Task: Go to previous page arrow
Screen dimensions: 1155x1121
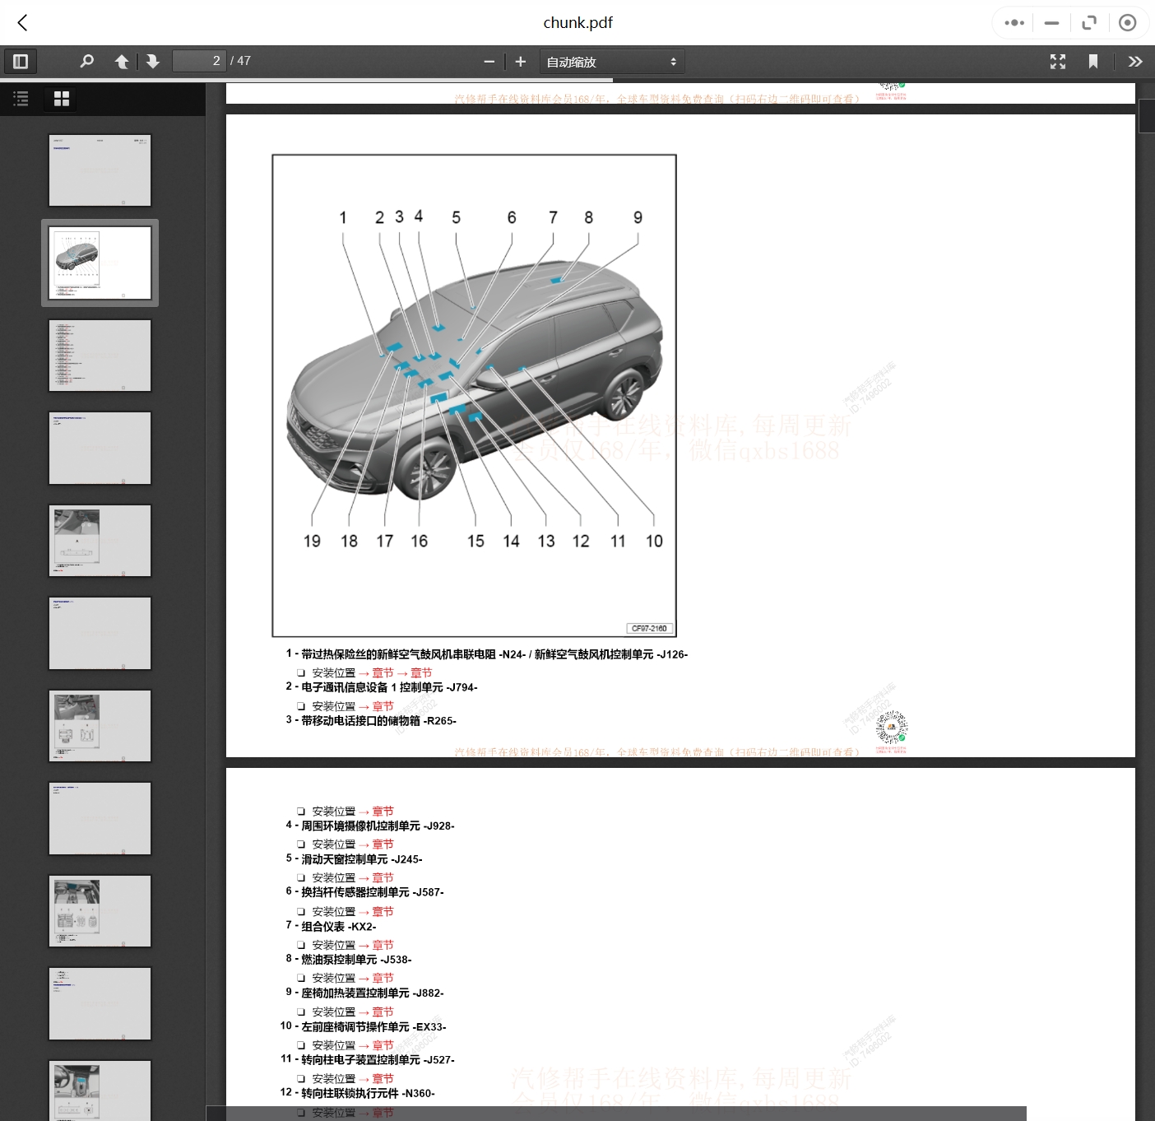Action: (122, 62)
